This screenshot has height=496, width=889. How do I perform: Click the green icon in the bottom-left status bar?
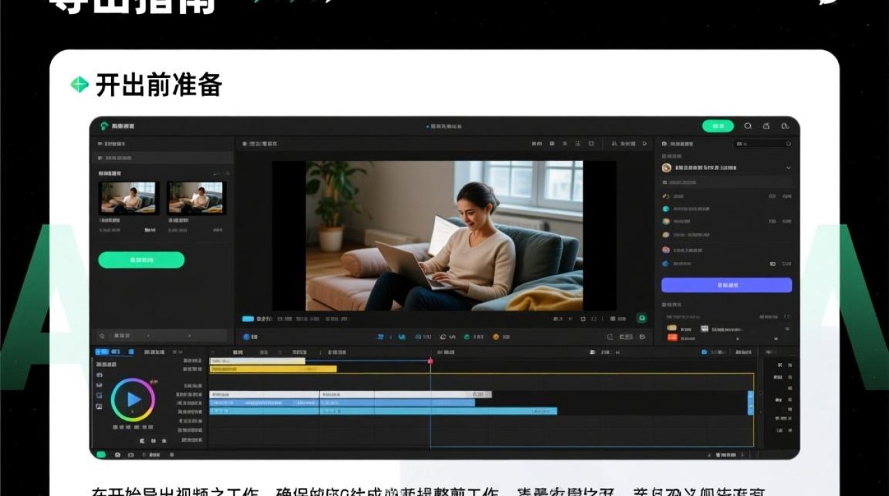[x=101, y=455]
